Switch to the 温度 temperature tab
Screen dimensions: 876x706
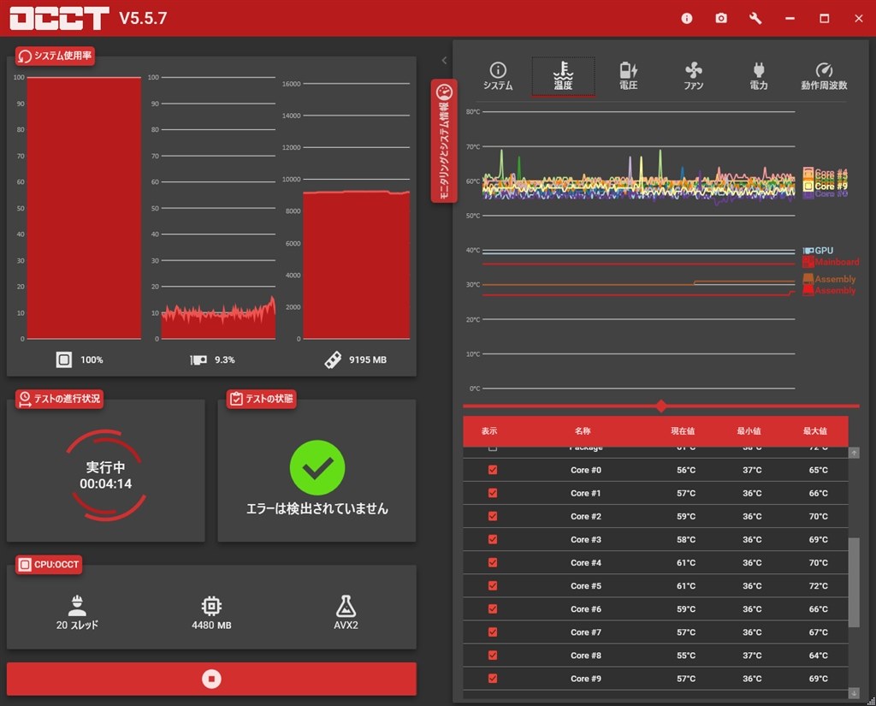[563, 76]
